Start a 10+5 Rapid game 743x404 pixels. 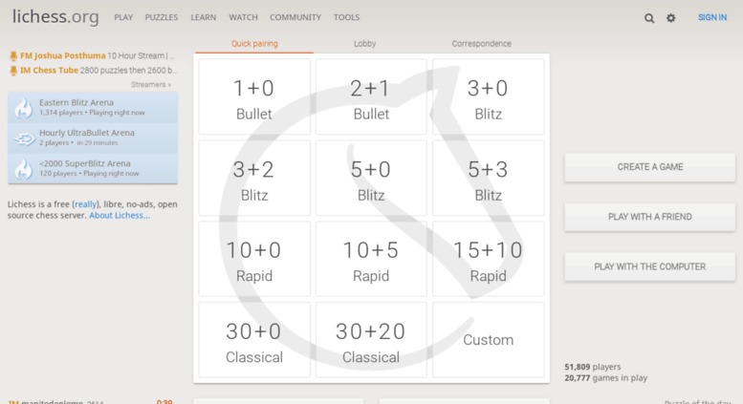click(371, 259)
